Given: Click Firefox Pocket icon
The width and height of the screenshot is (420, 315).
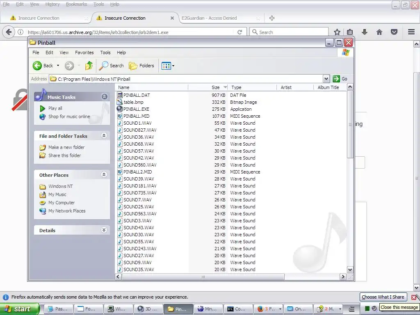Looking at the screenshot, I should click(394, 32).
